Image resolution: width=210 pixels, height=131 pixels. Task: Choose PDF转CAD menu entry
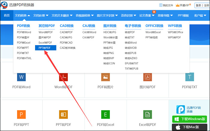pos(66,42)
